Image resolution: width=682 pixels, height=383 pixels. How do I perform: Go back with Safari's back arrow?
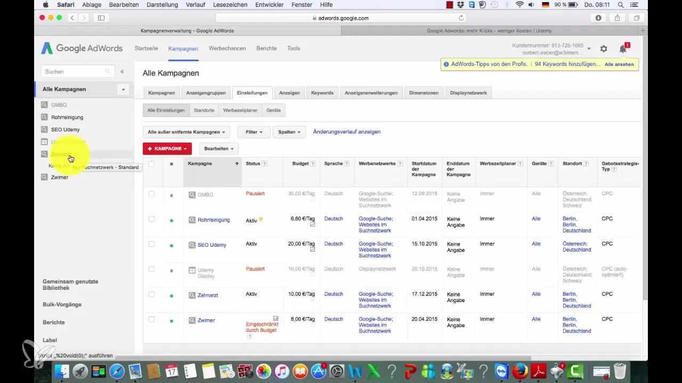coord(73,18)
